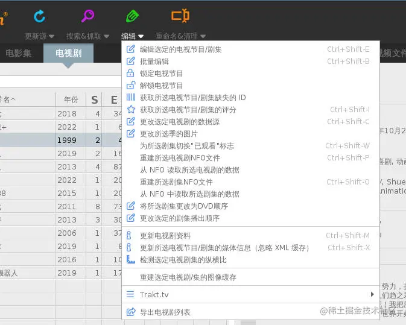Click the icon beside 更改所选季的图片
The image size is (406, 325).
tap(131, 133)
